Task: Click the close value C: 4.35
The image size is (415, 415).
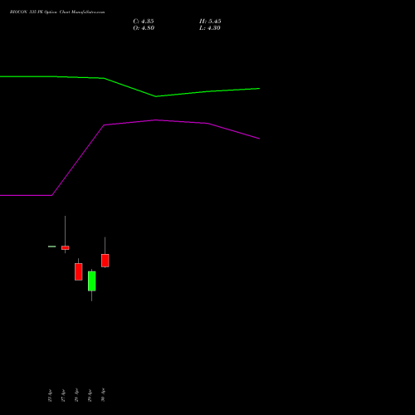Action: (144, 22)
